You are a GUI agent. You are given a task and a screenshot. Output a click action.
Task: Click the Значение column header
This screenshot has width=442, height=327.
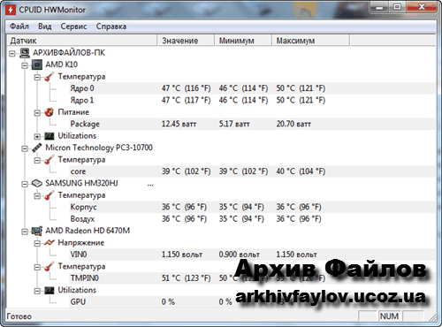(186, 41)
